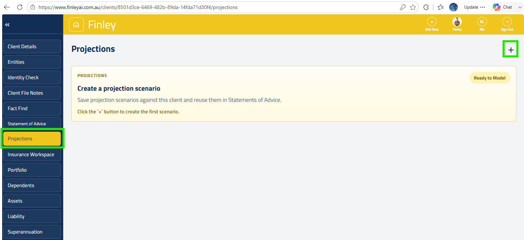This screenshot has width=524, height=240.
Task: Open Copilot Chat in browser
Action: (x=503, y=7)
